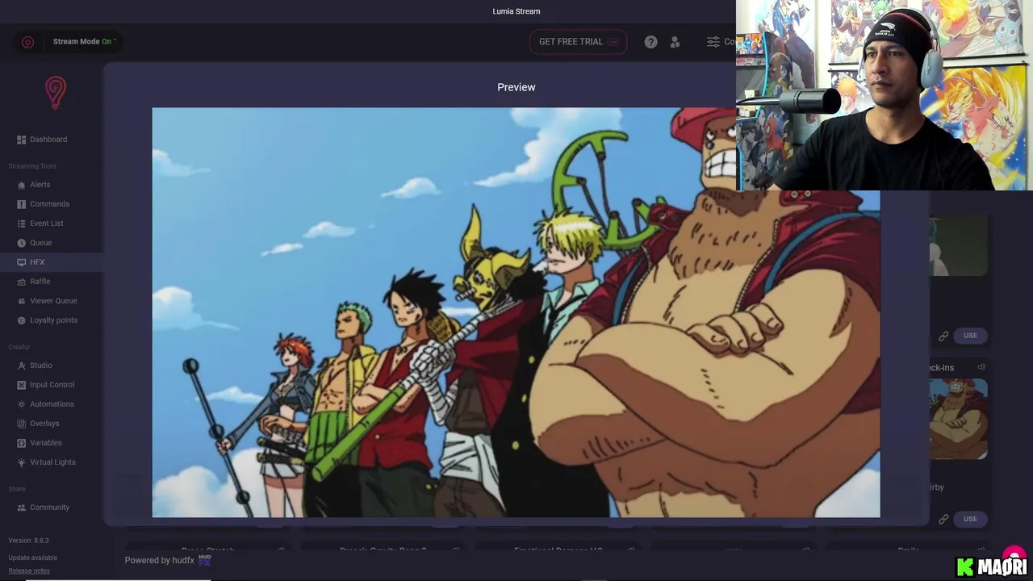The height and width of the screenshot is (581, 1033).
Task: Go to Automations
Action: pyautogui.click(x=51, y=404)
